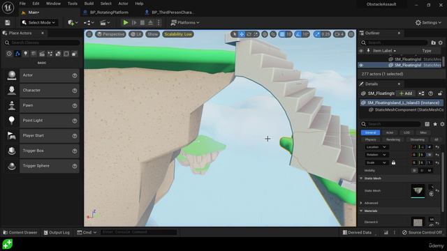Select the viewport Select objects tool
447x251 pixels.
point(235,34)
